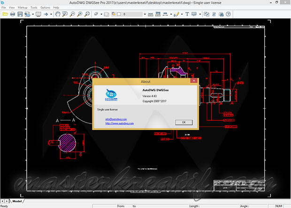
Task: Click the area measure tool icon
Action: point(158,14)
